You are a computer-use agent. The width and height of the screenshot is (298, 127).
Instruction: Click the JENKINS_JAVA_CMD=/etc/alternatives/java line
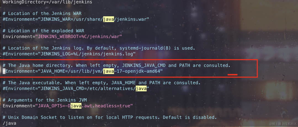[76, 89]
